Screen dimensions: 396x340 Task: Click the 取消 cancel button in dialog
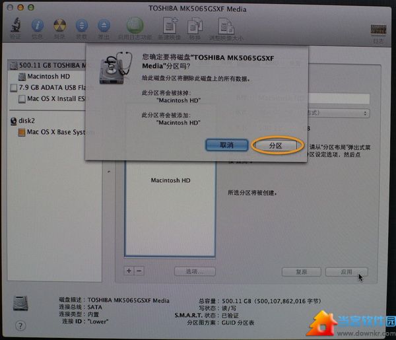pos(227,145)
